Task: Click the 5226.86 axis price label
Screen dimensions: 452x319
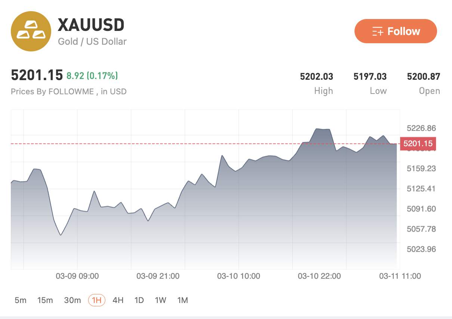Action: pyautogui.click(x=422, y=128)
